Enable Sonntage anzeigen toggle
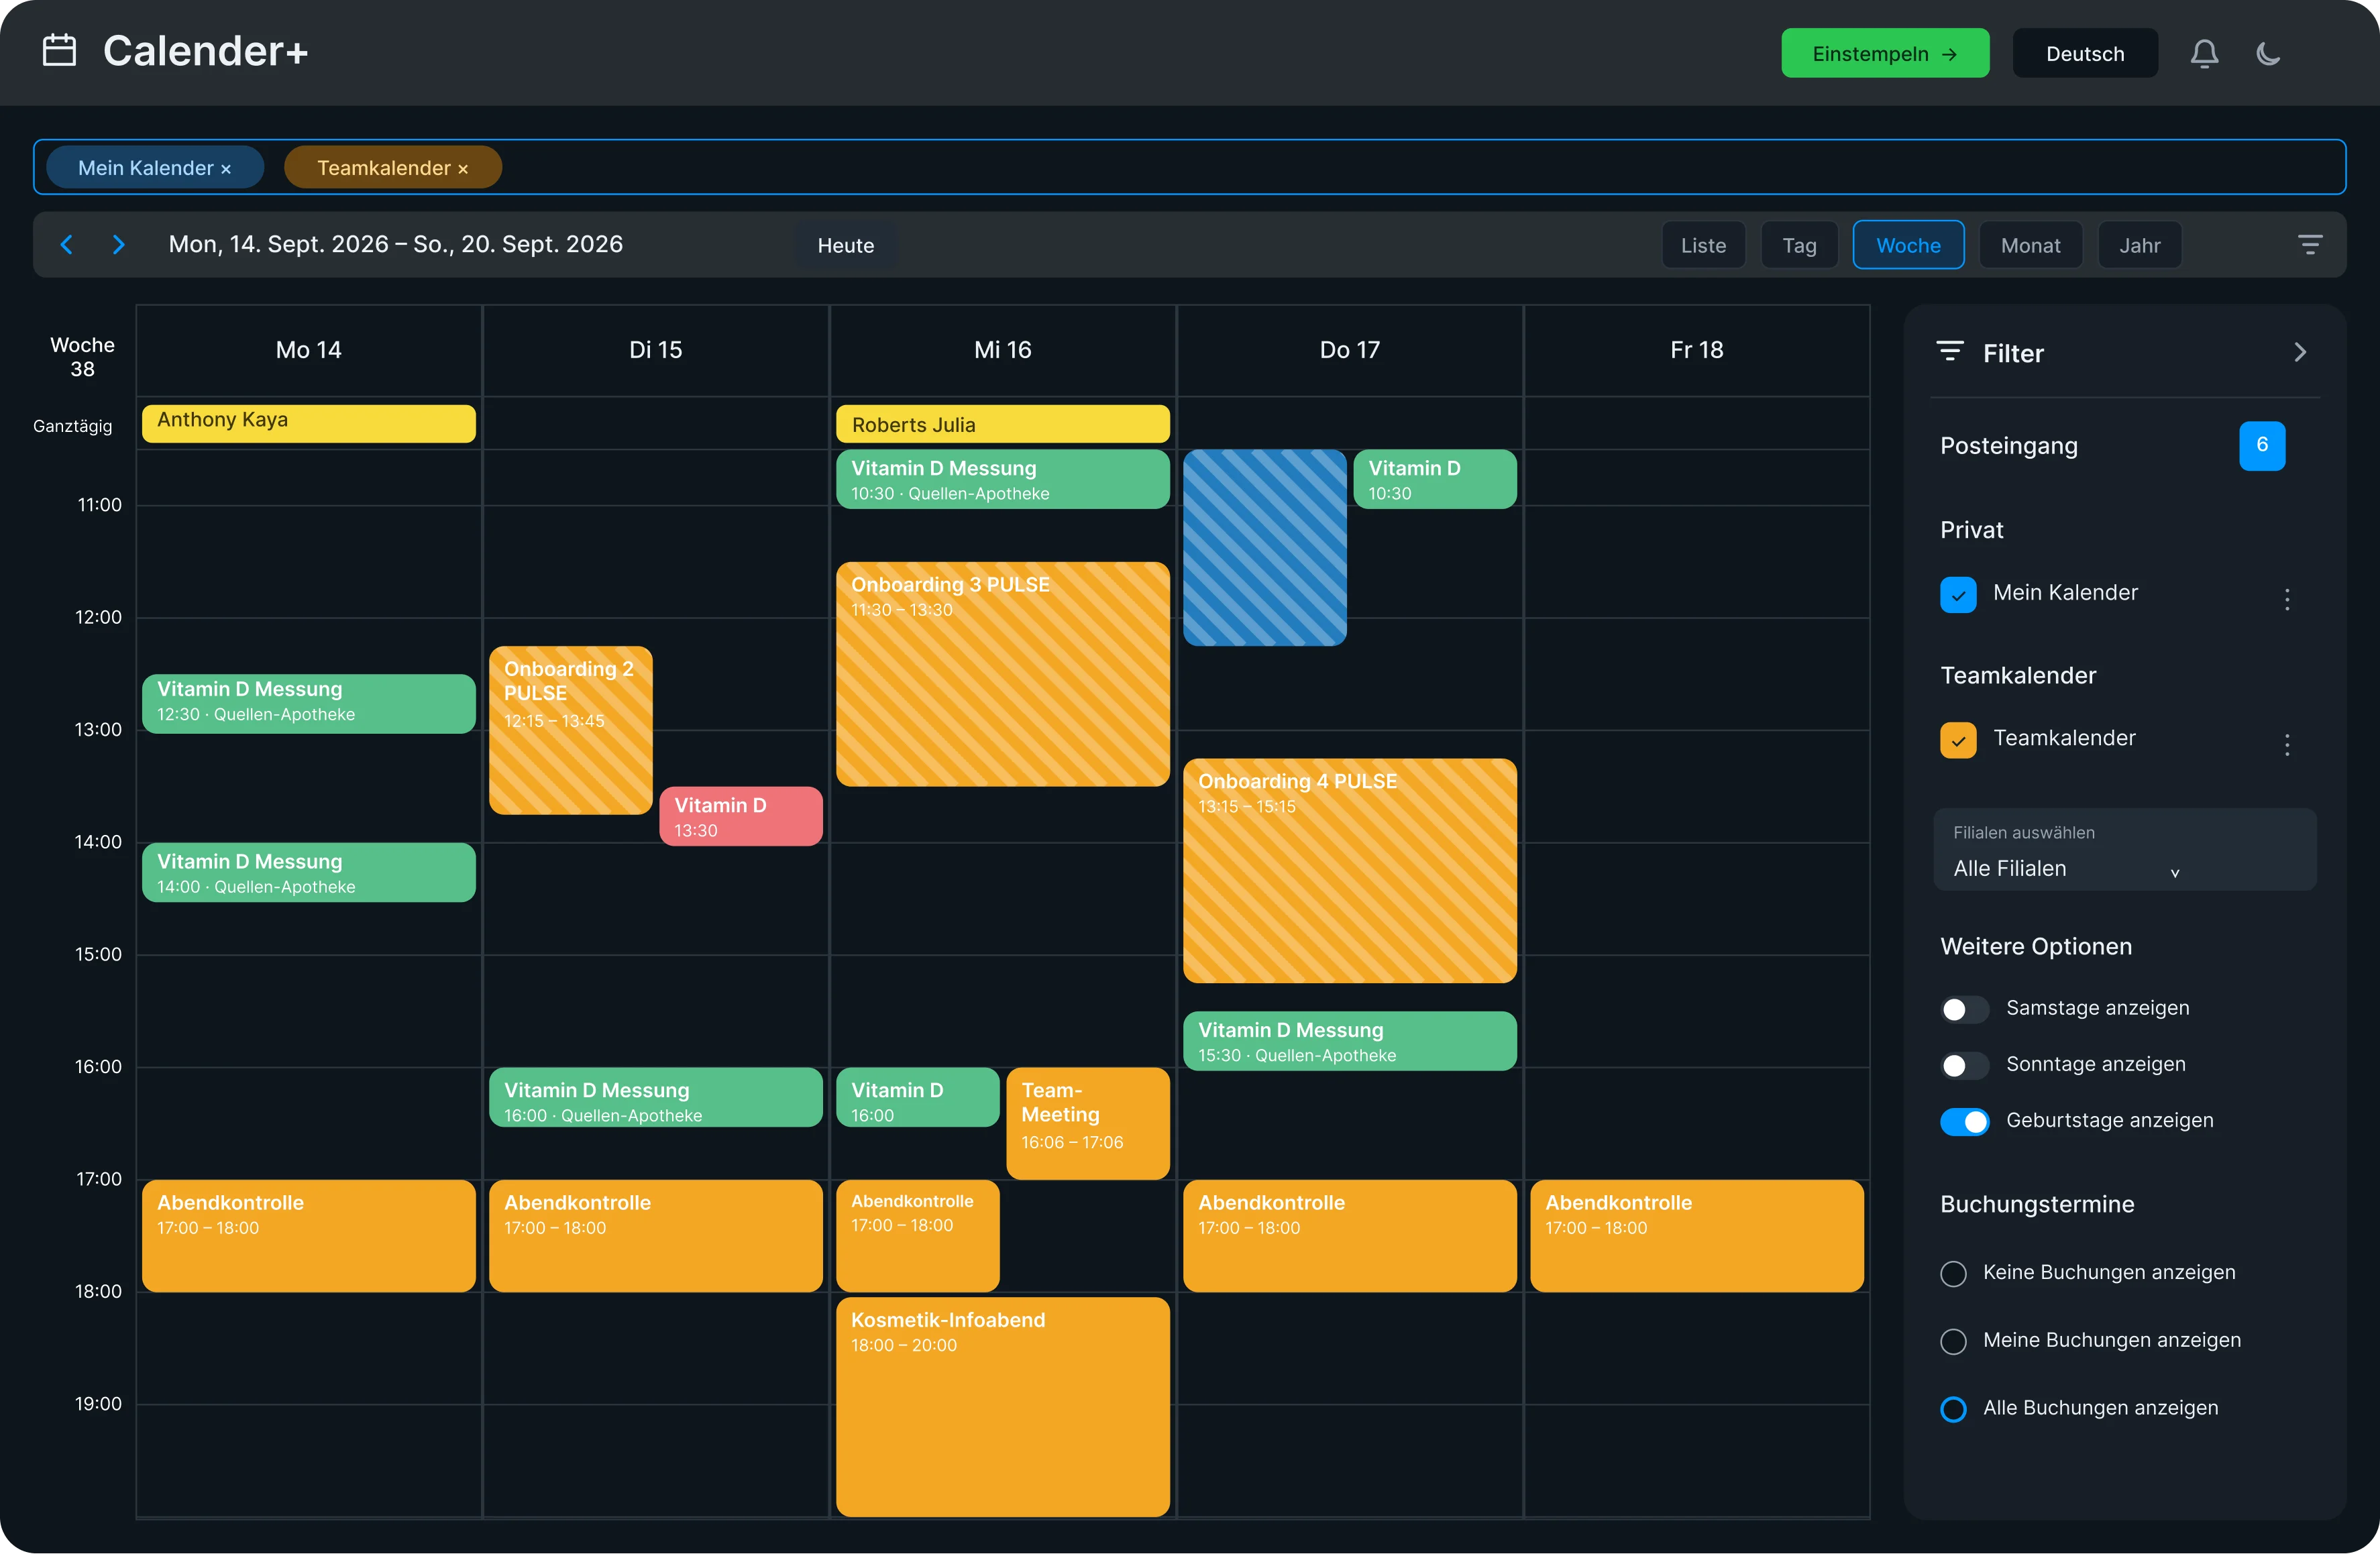Screen dimensions: 2380x1554 [1964, 1065]
